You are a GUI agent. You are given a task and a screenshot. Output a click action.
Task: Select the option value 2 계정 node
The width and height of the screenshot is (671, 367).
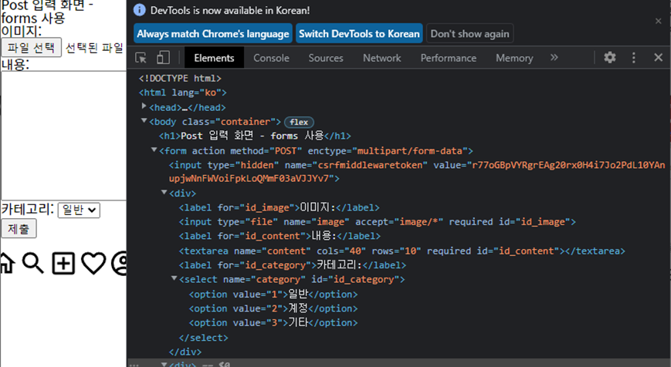point(273,308)
